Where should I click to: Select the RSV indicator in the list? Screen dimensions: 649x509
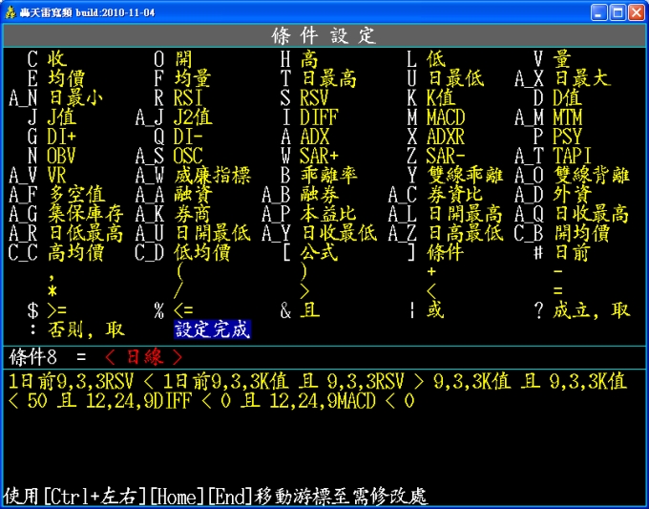[x=314, y=98]
